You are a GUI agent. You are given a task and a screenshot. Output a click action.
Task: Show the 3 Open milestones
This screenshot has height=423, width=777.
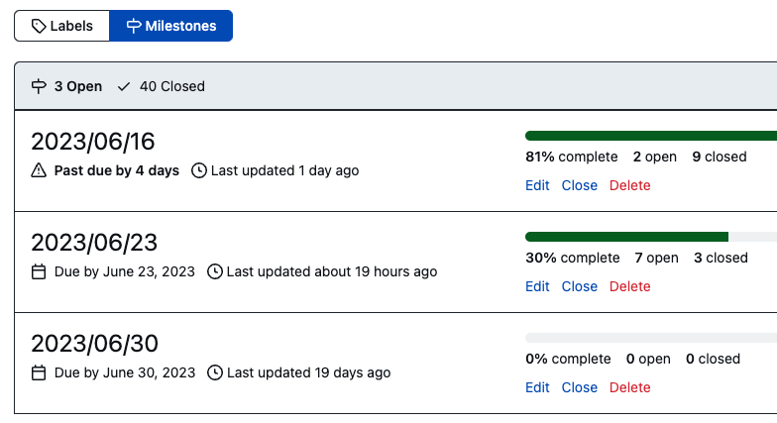pos(66,86)
